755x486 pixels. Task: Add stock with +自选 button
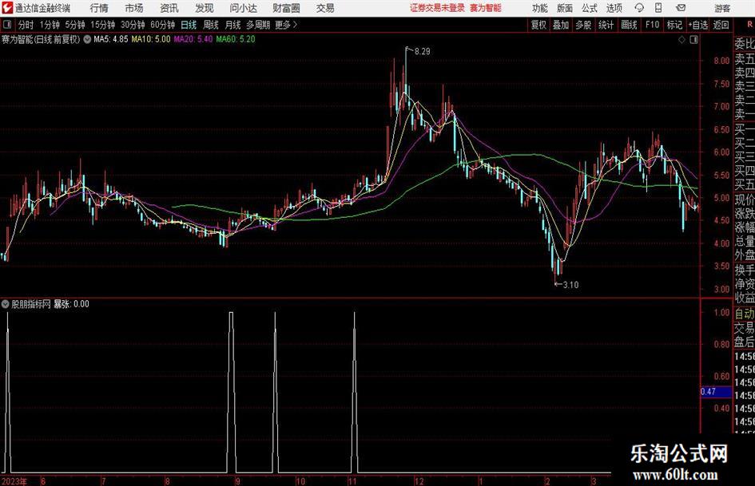[698, 25]
